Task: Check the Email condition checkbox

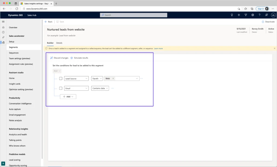Action: point(61,88)
